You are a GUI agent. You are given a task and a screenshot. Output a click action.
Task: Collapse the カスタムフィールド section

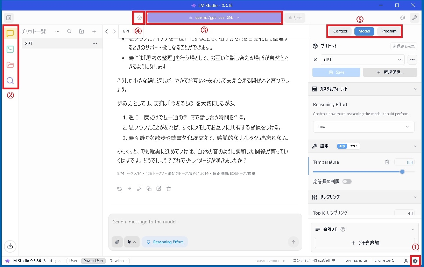click(x=415, y=89)
